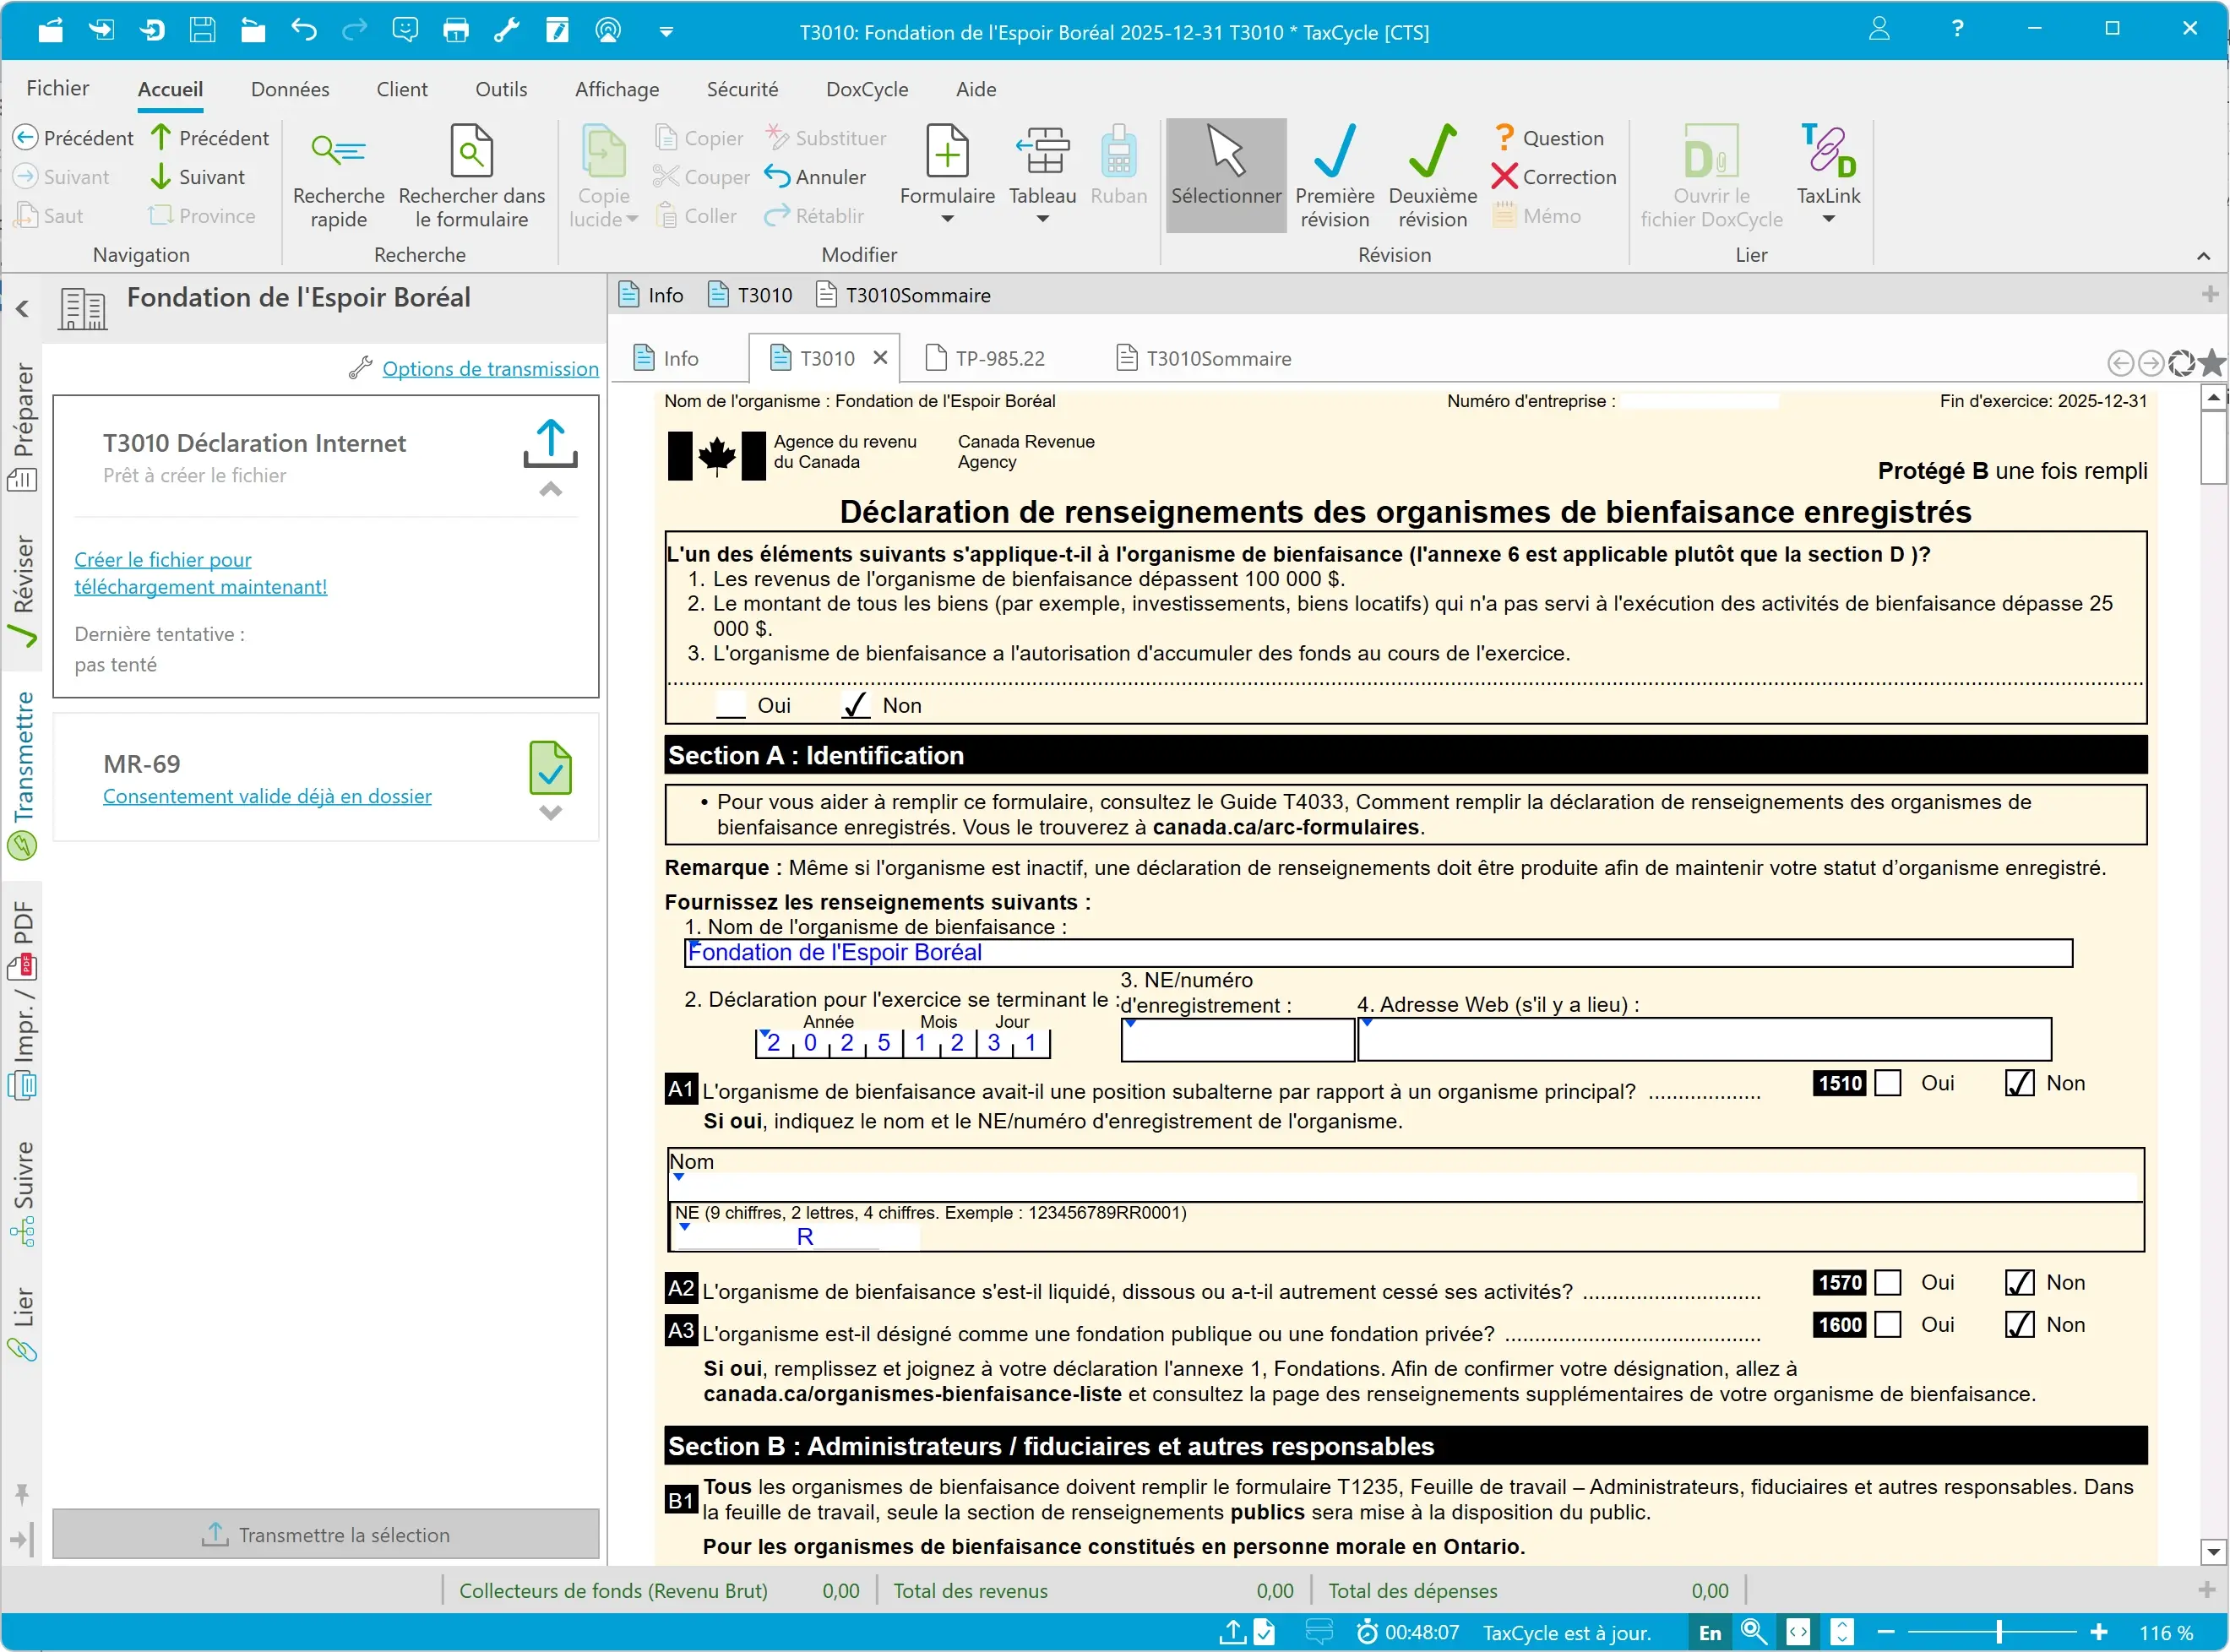2230x1652 pixels.
Task: Adjust the zoom slider in status bar
Action: 1998,1633
